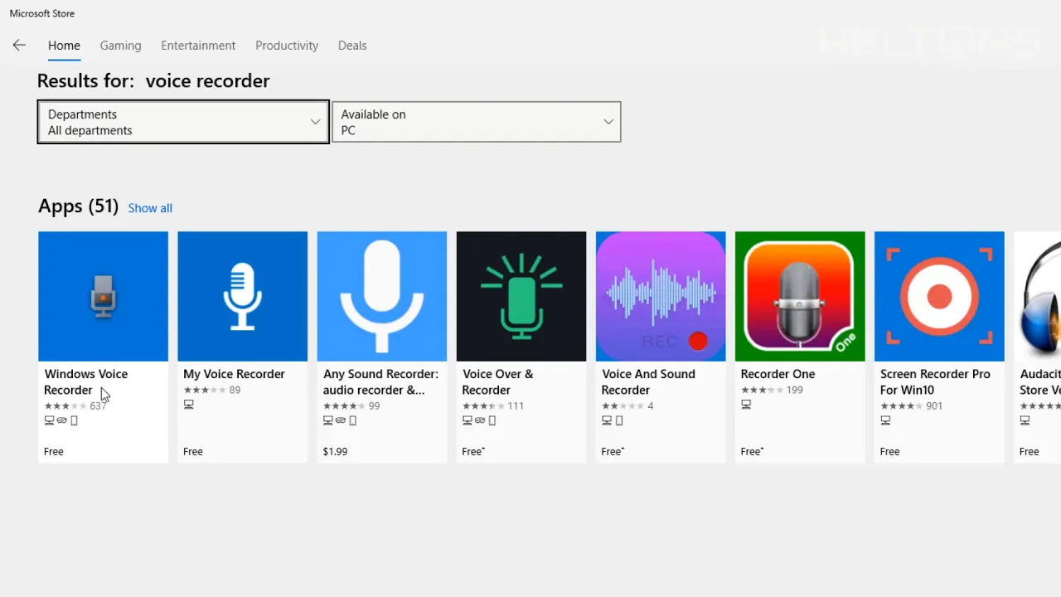Viewport: 1061px width, 597px height.
Task: Go back with the back arrow
Action: tap(19, 46)
